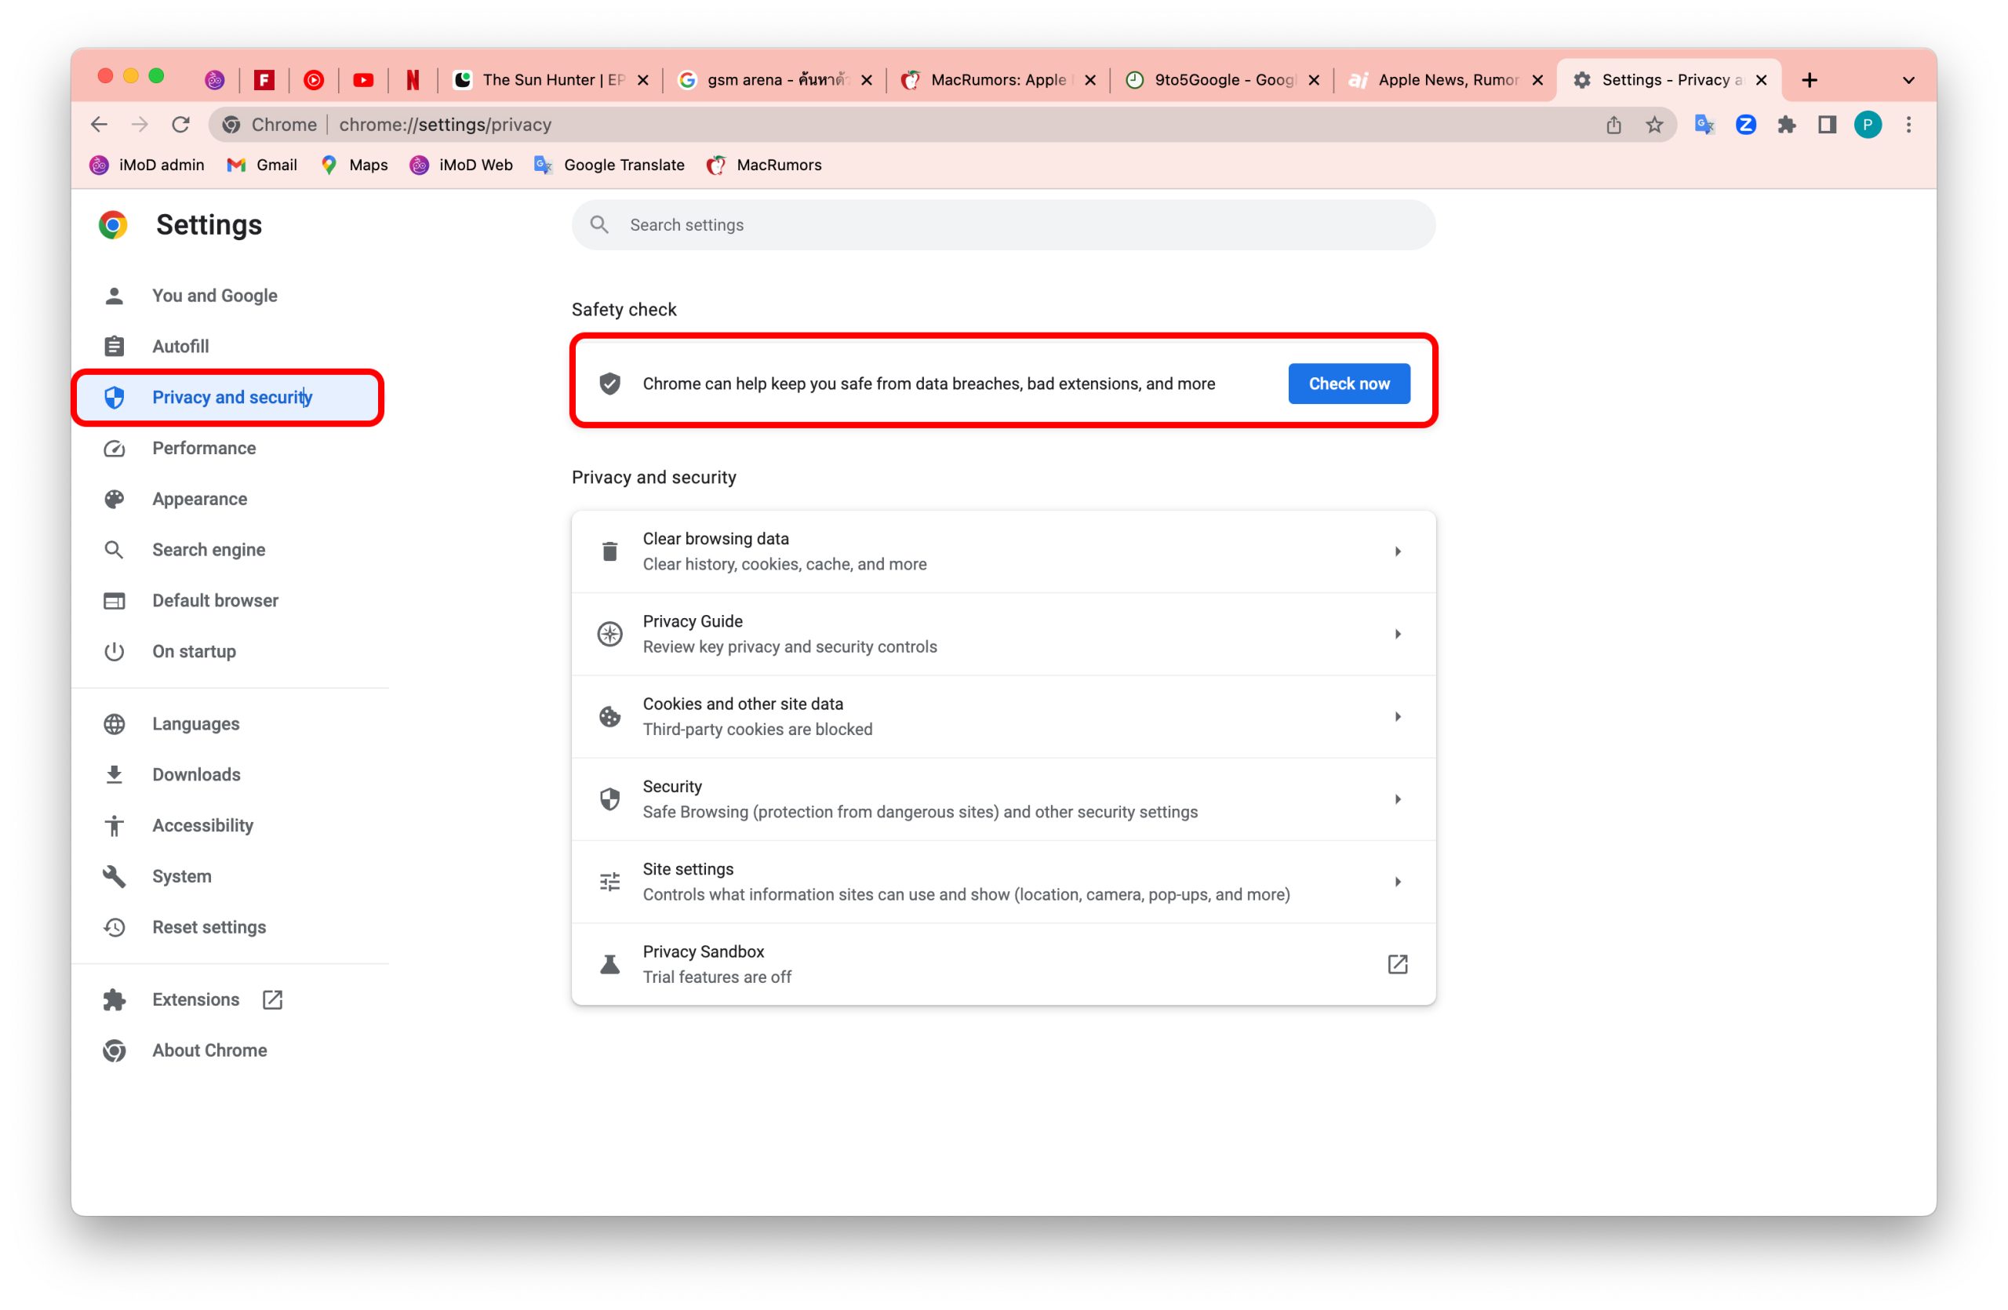Open the Extensions puzzle icon in toolbar
2008x1310 pixels.
click(x=1786, y=125)
